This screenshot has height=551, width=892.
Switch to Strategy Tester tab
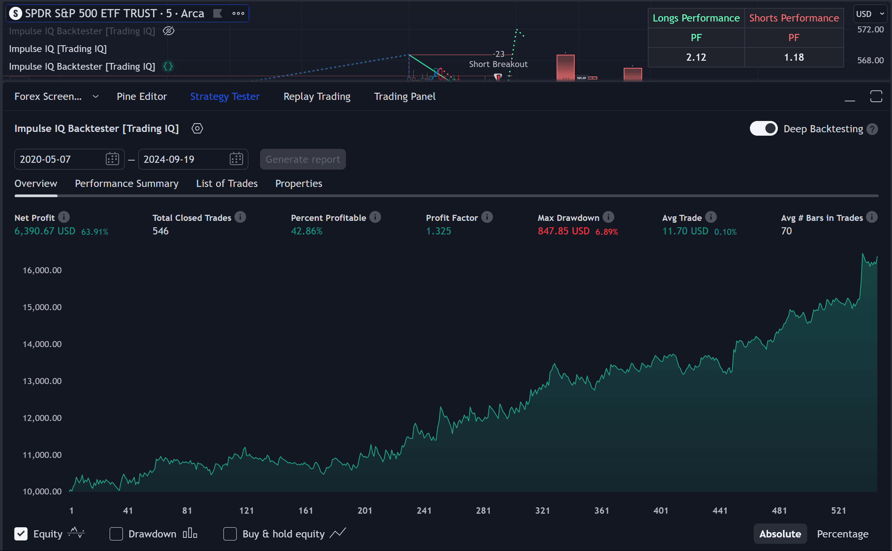click(225, 96)
